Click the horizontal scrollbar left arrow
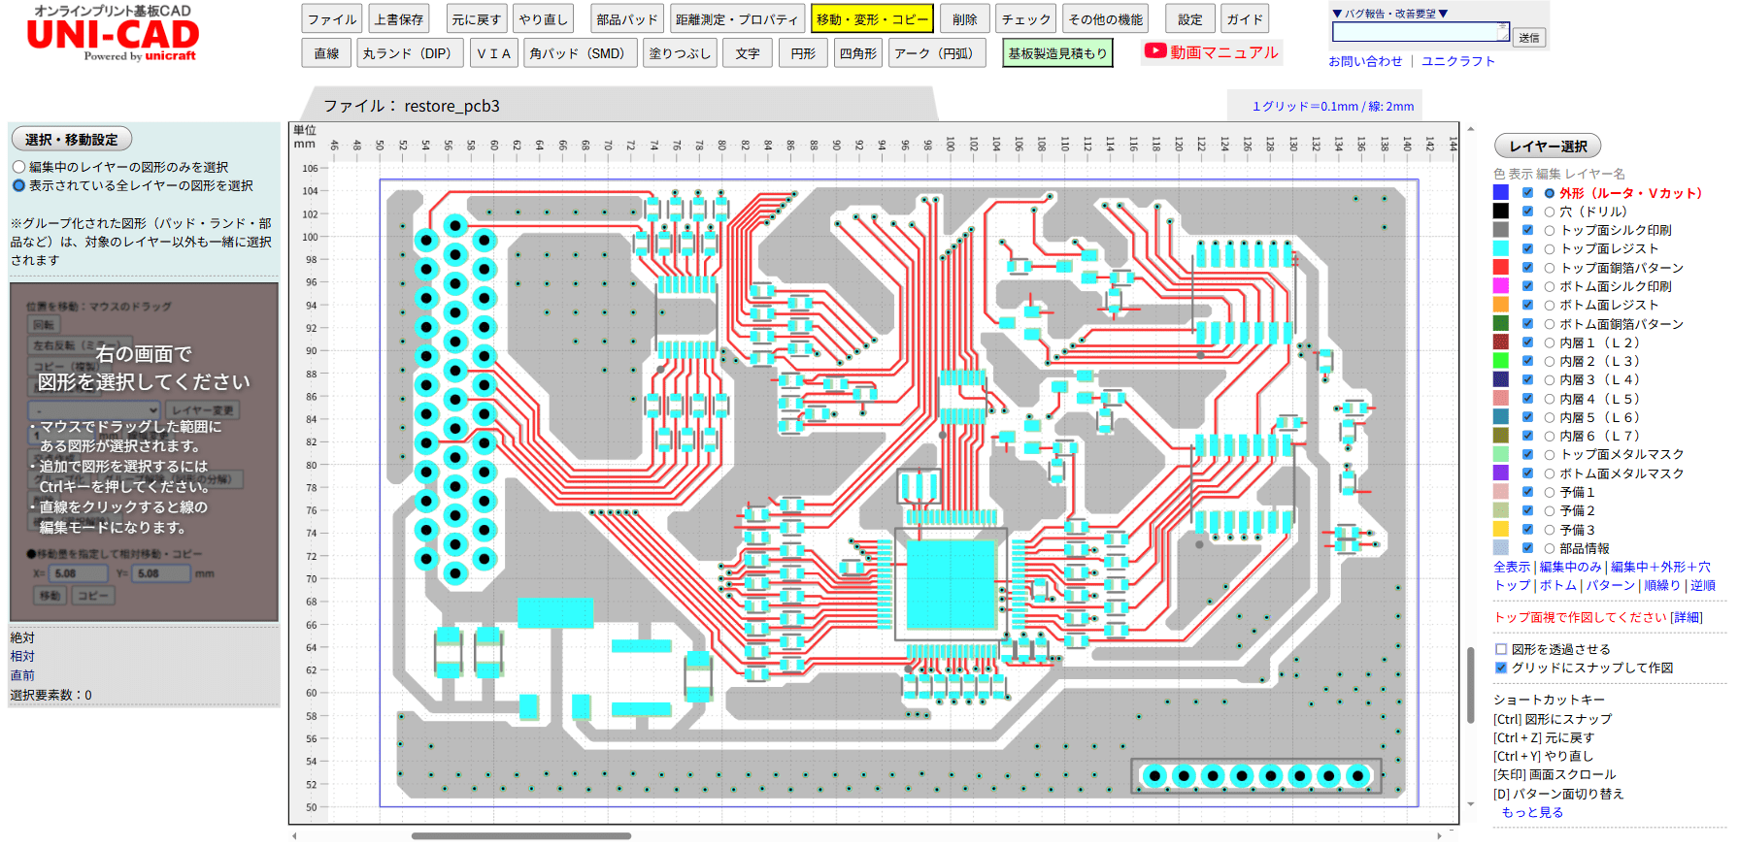 (x=294, y=835)
